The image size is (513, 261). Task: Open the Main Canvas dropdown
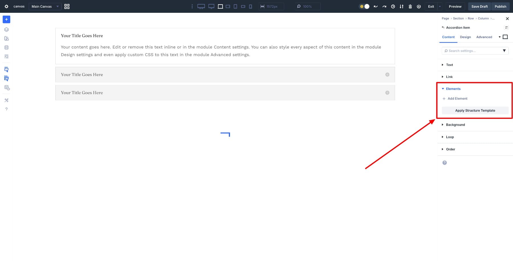click(x=45, y=6)
